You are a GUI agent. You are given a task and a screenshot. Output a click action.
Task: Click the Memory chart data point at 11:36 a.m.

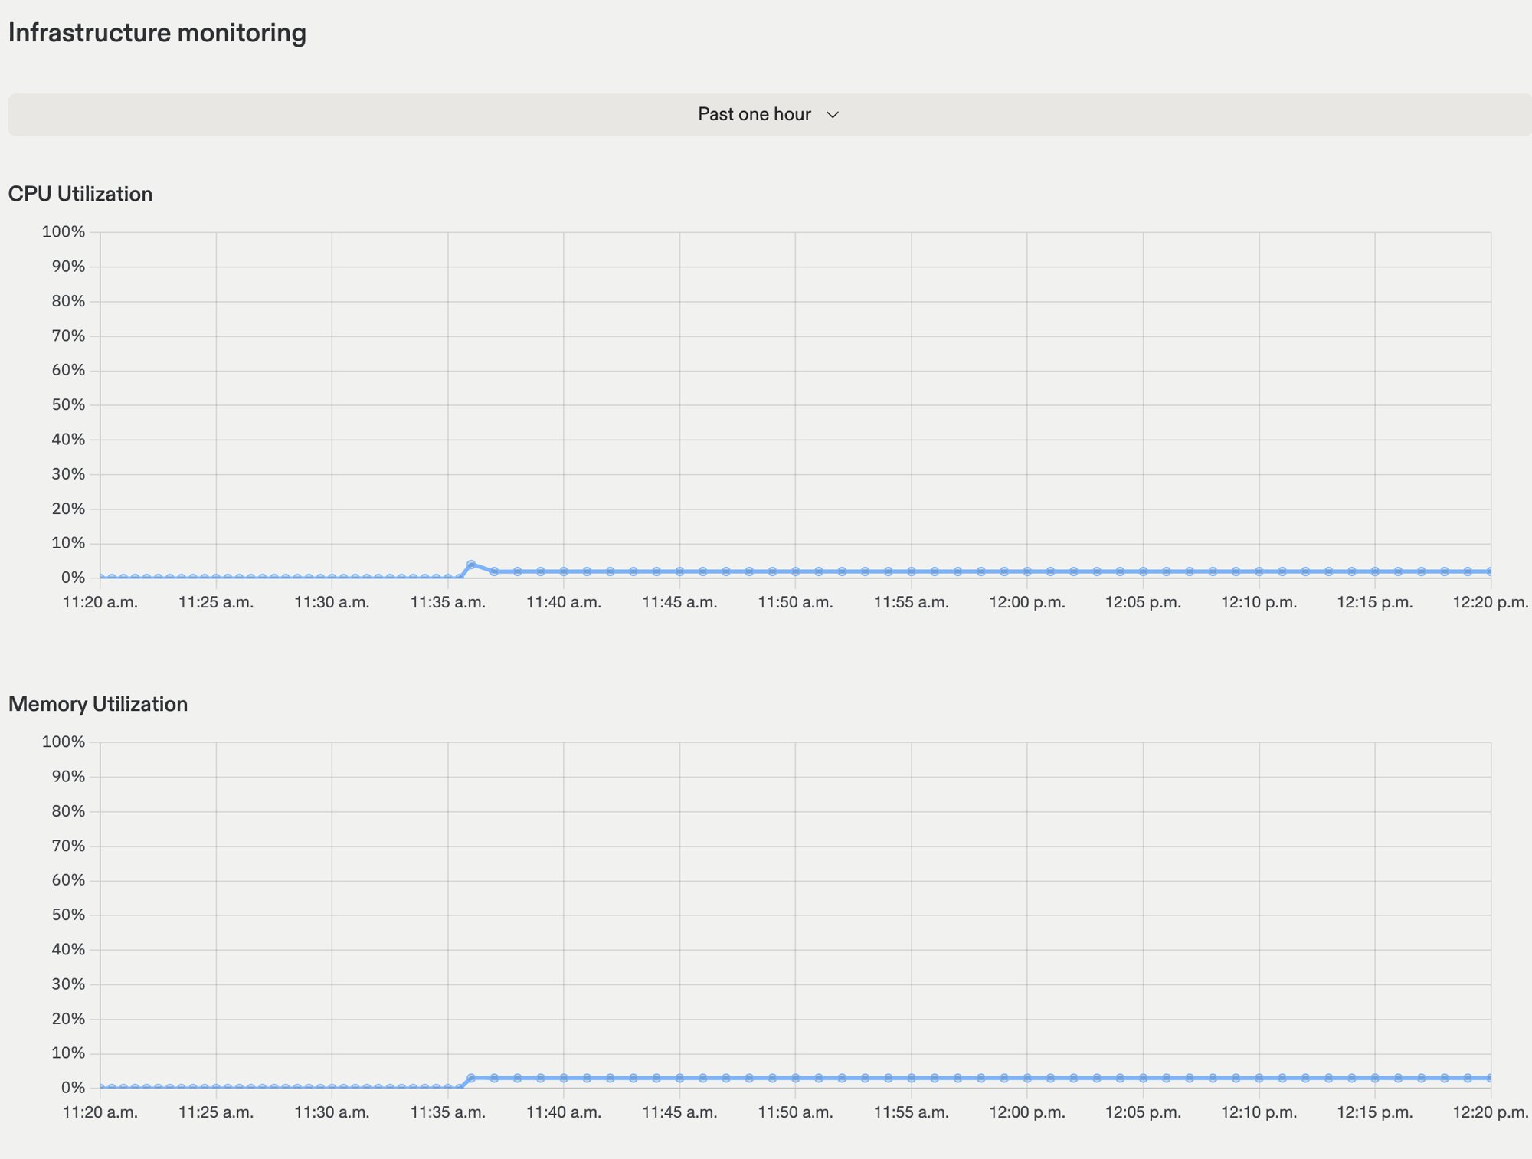(x=471, y=1078)
